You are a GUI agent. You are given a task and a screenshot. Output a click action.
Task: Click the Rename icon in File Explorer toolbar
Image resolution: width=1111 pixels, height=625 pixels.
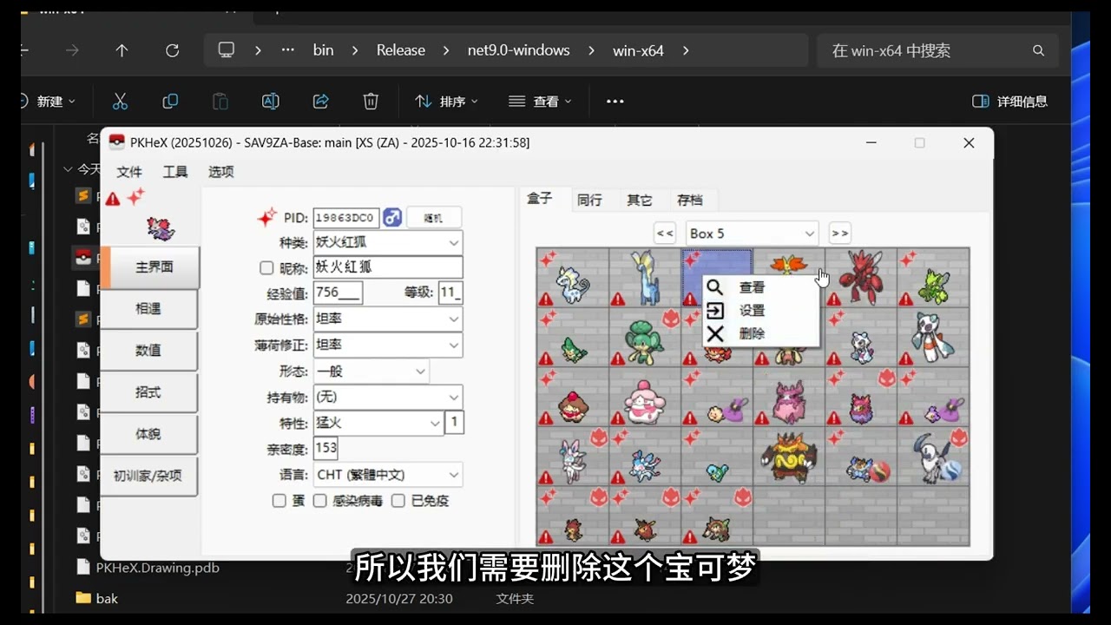271,102
